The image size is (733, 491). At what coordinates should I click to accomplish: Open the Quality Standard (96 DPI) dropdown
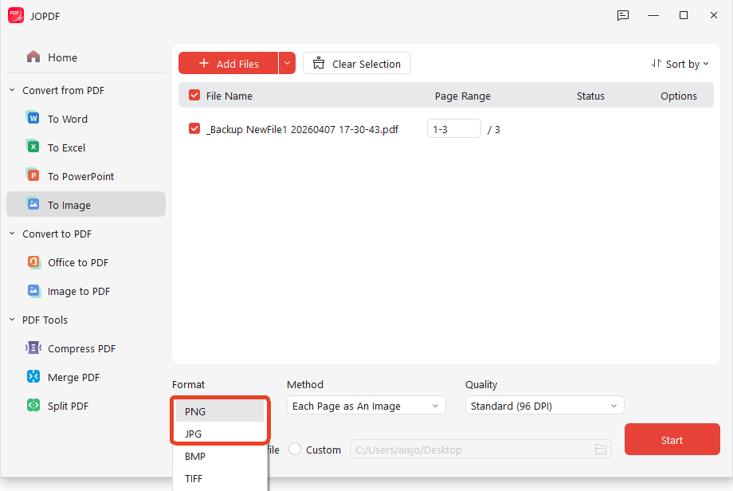pyautogui.click(x=545, y=406)
